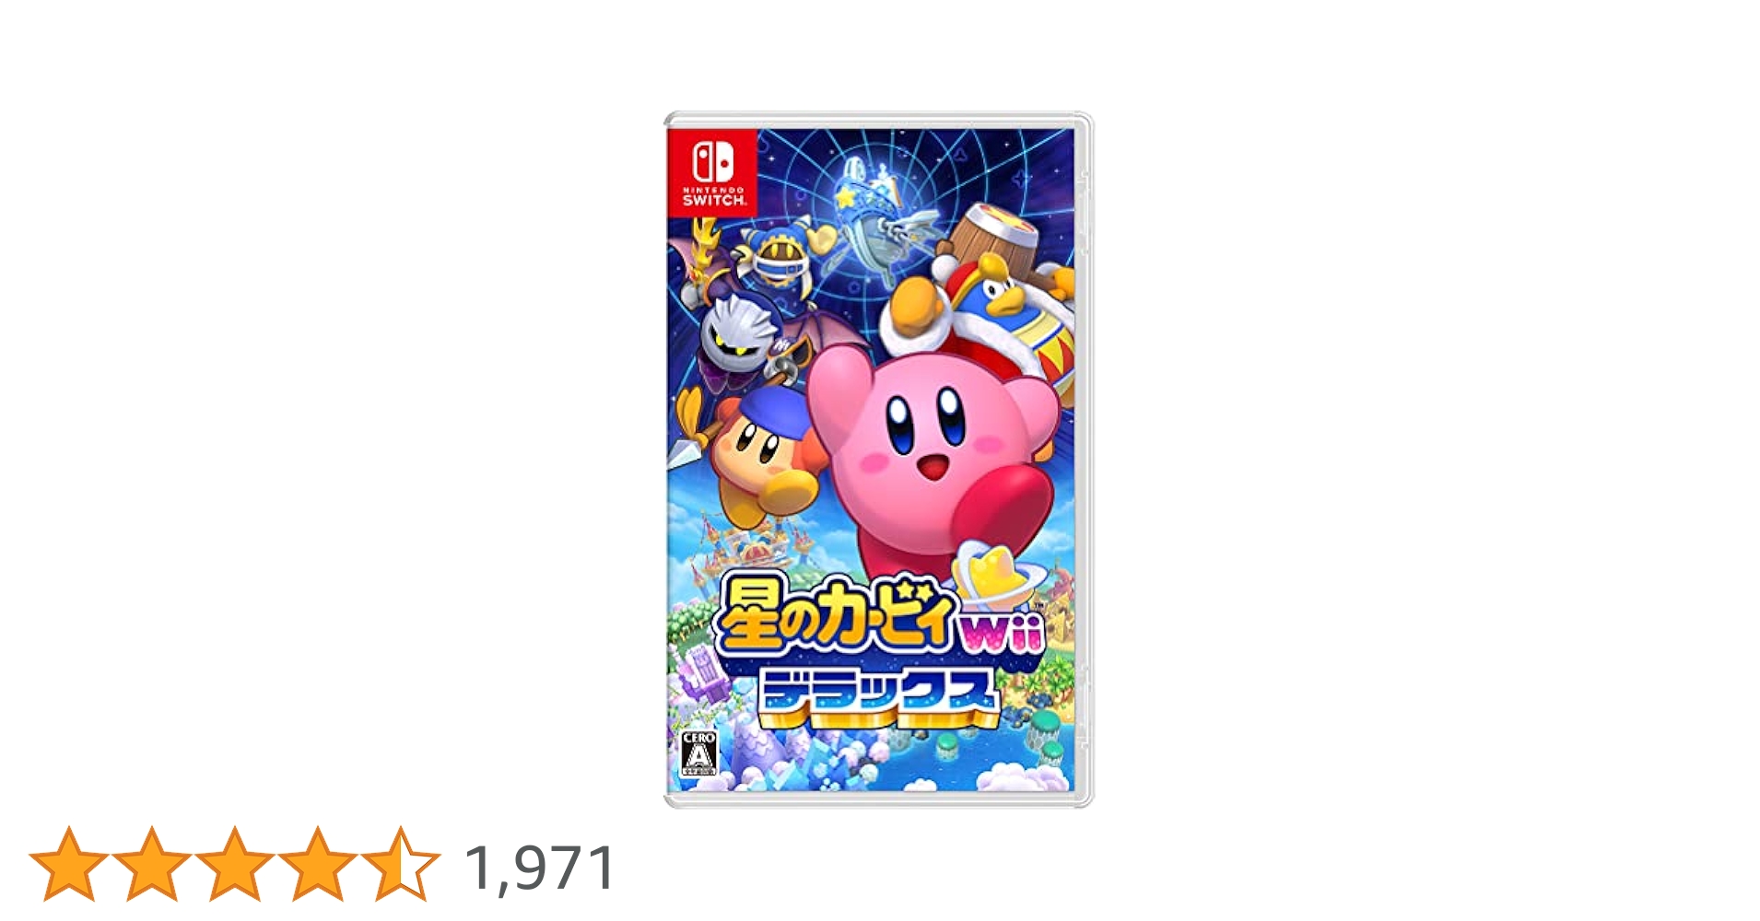Screen dimensions: 1760x921
Task: Click the second orange rating star
Action: (x=152, y=864)
